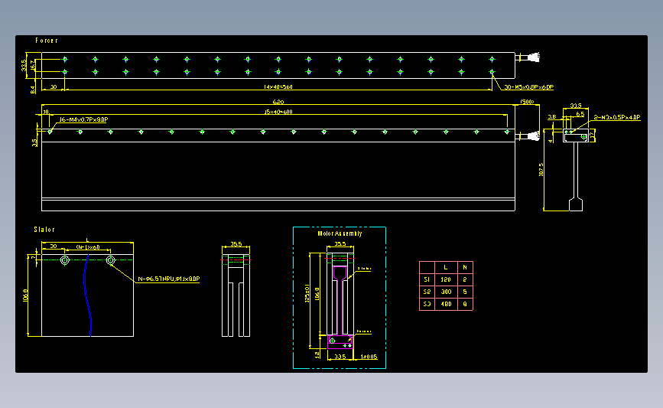Select the '(500)' cable length dimension

point(527,102)
